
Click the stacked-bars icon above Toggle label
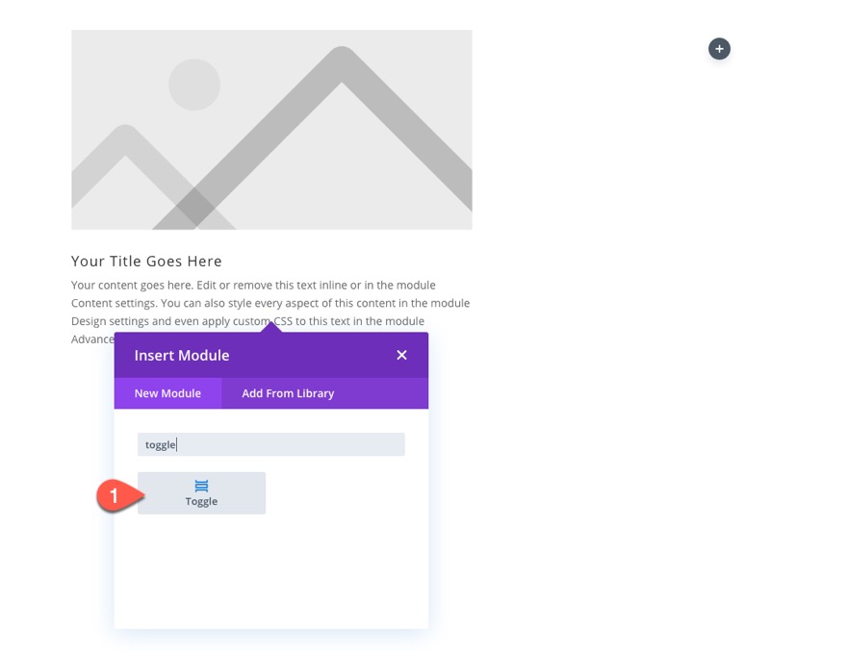point(201,486)
